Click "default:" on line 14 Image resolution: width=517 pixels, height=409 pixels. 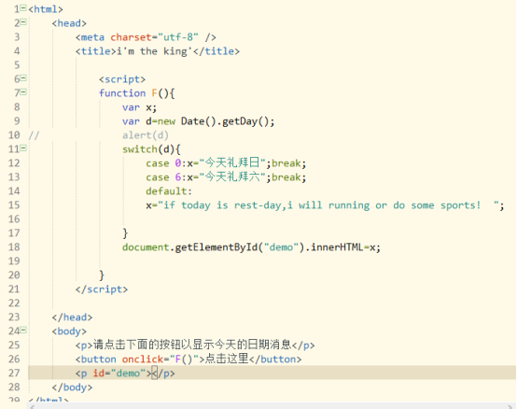(x=169, y=191)
